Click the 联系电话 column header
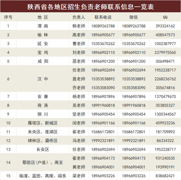The image size is (181, 180). (x=103, y=17)
